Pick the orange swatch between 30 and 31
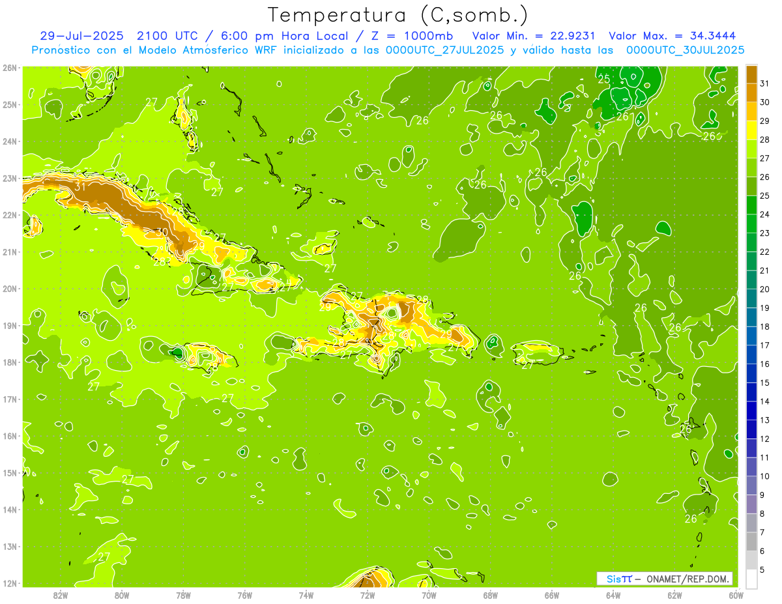The image size is (782, 604). coord(751,93)
